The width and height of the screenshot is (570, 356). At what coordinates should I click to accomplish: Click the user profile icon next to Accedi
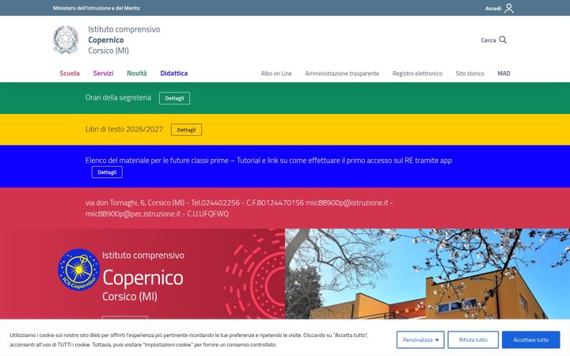[509, 8]
